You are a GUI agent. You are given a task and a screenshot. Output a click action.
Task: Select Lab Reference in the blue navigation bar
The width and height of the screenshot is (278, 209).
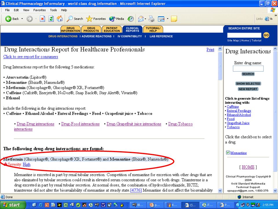point(161,36)
